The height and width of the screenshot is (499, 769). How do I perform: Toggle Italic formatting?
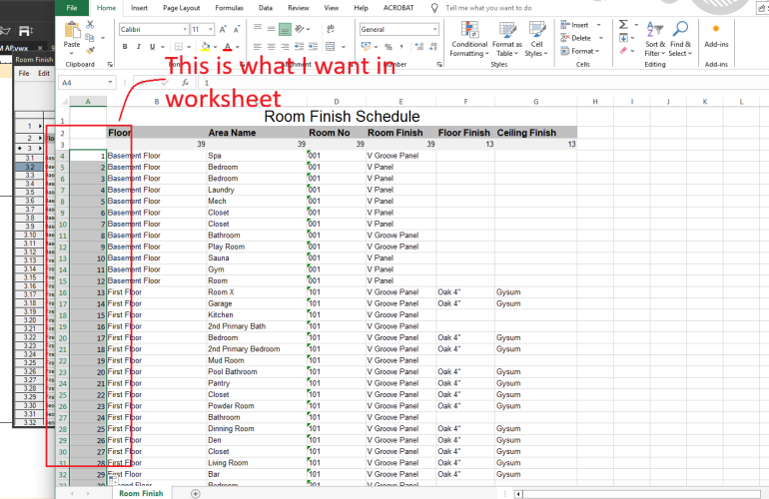(x=138, y=46)
